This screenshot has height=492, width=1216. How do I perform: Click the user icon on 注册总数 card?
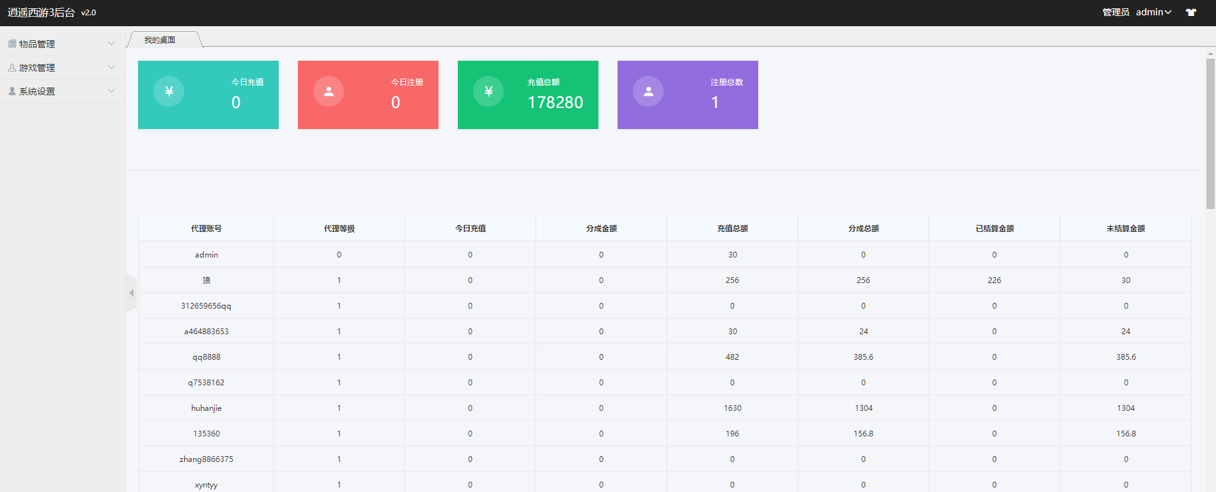(x=648, y=91)
